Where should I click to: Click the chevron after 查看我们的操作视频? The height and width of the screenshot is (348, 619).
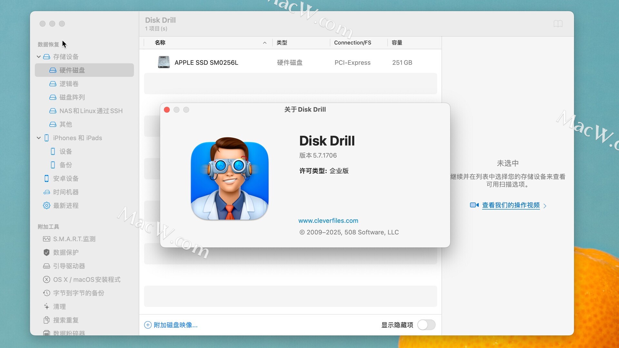coord(545,206)
